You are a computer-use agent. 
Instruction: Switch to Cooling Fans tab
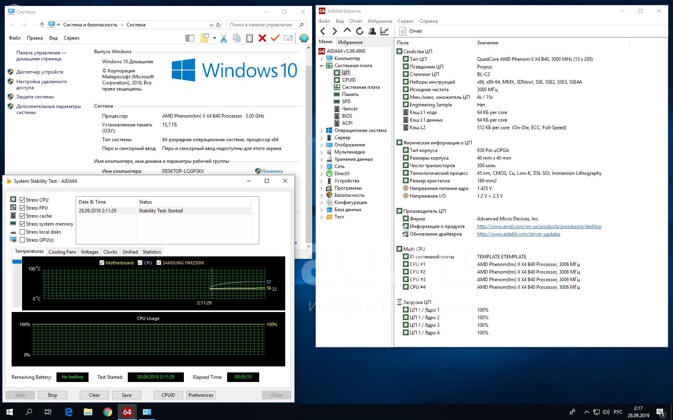[62, 252]
